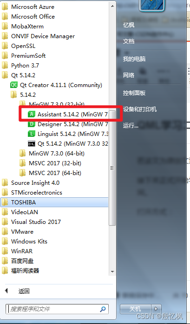The image size is (190, 324).
Task: Click the search magnifier icon
Action: pos(103,309)
